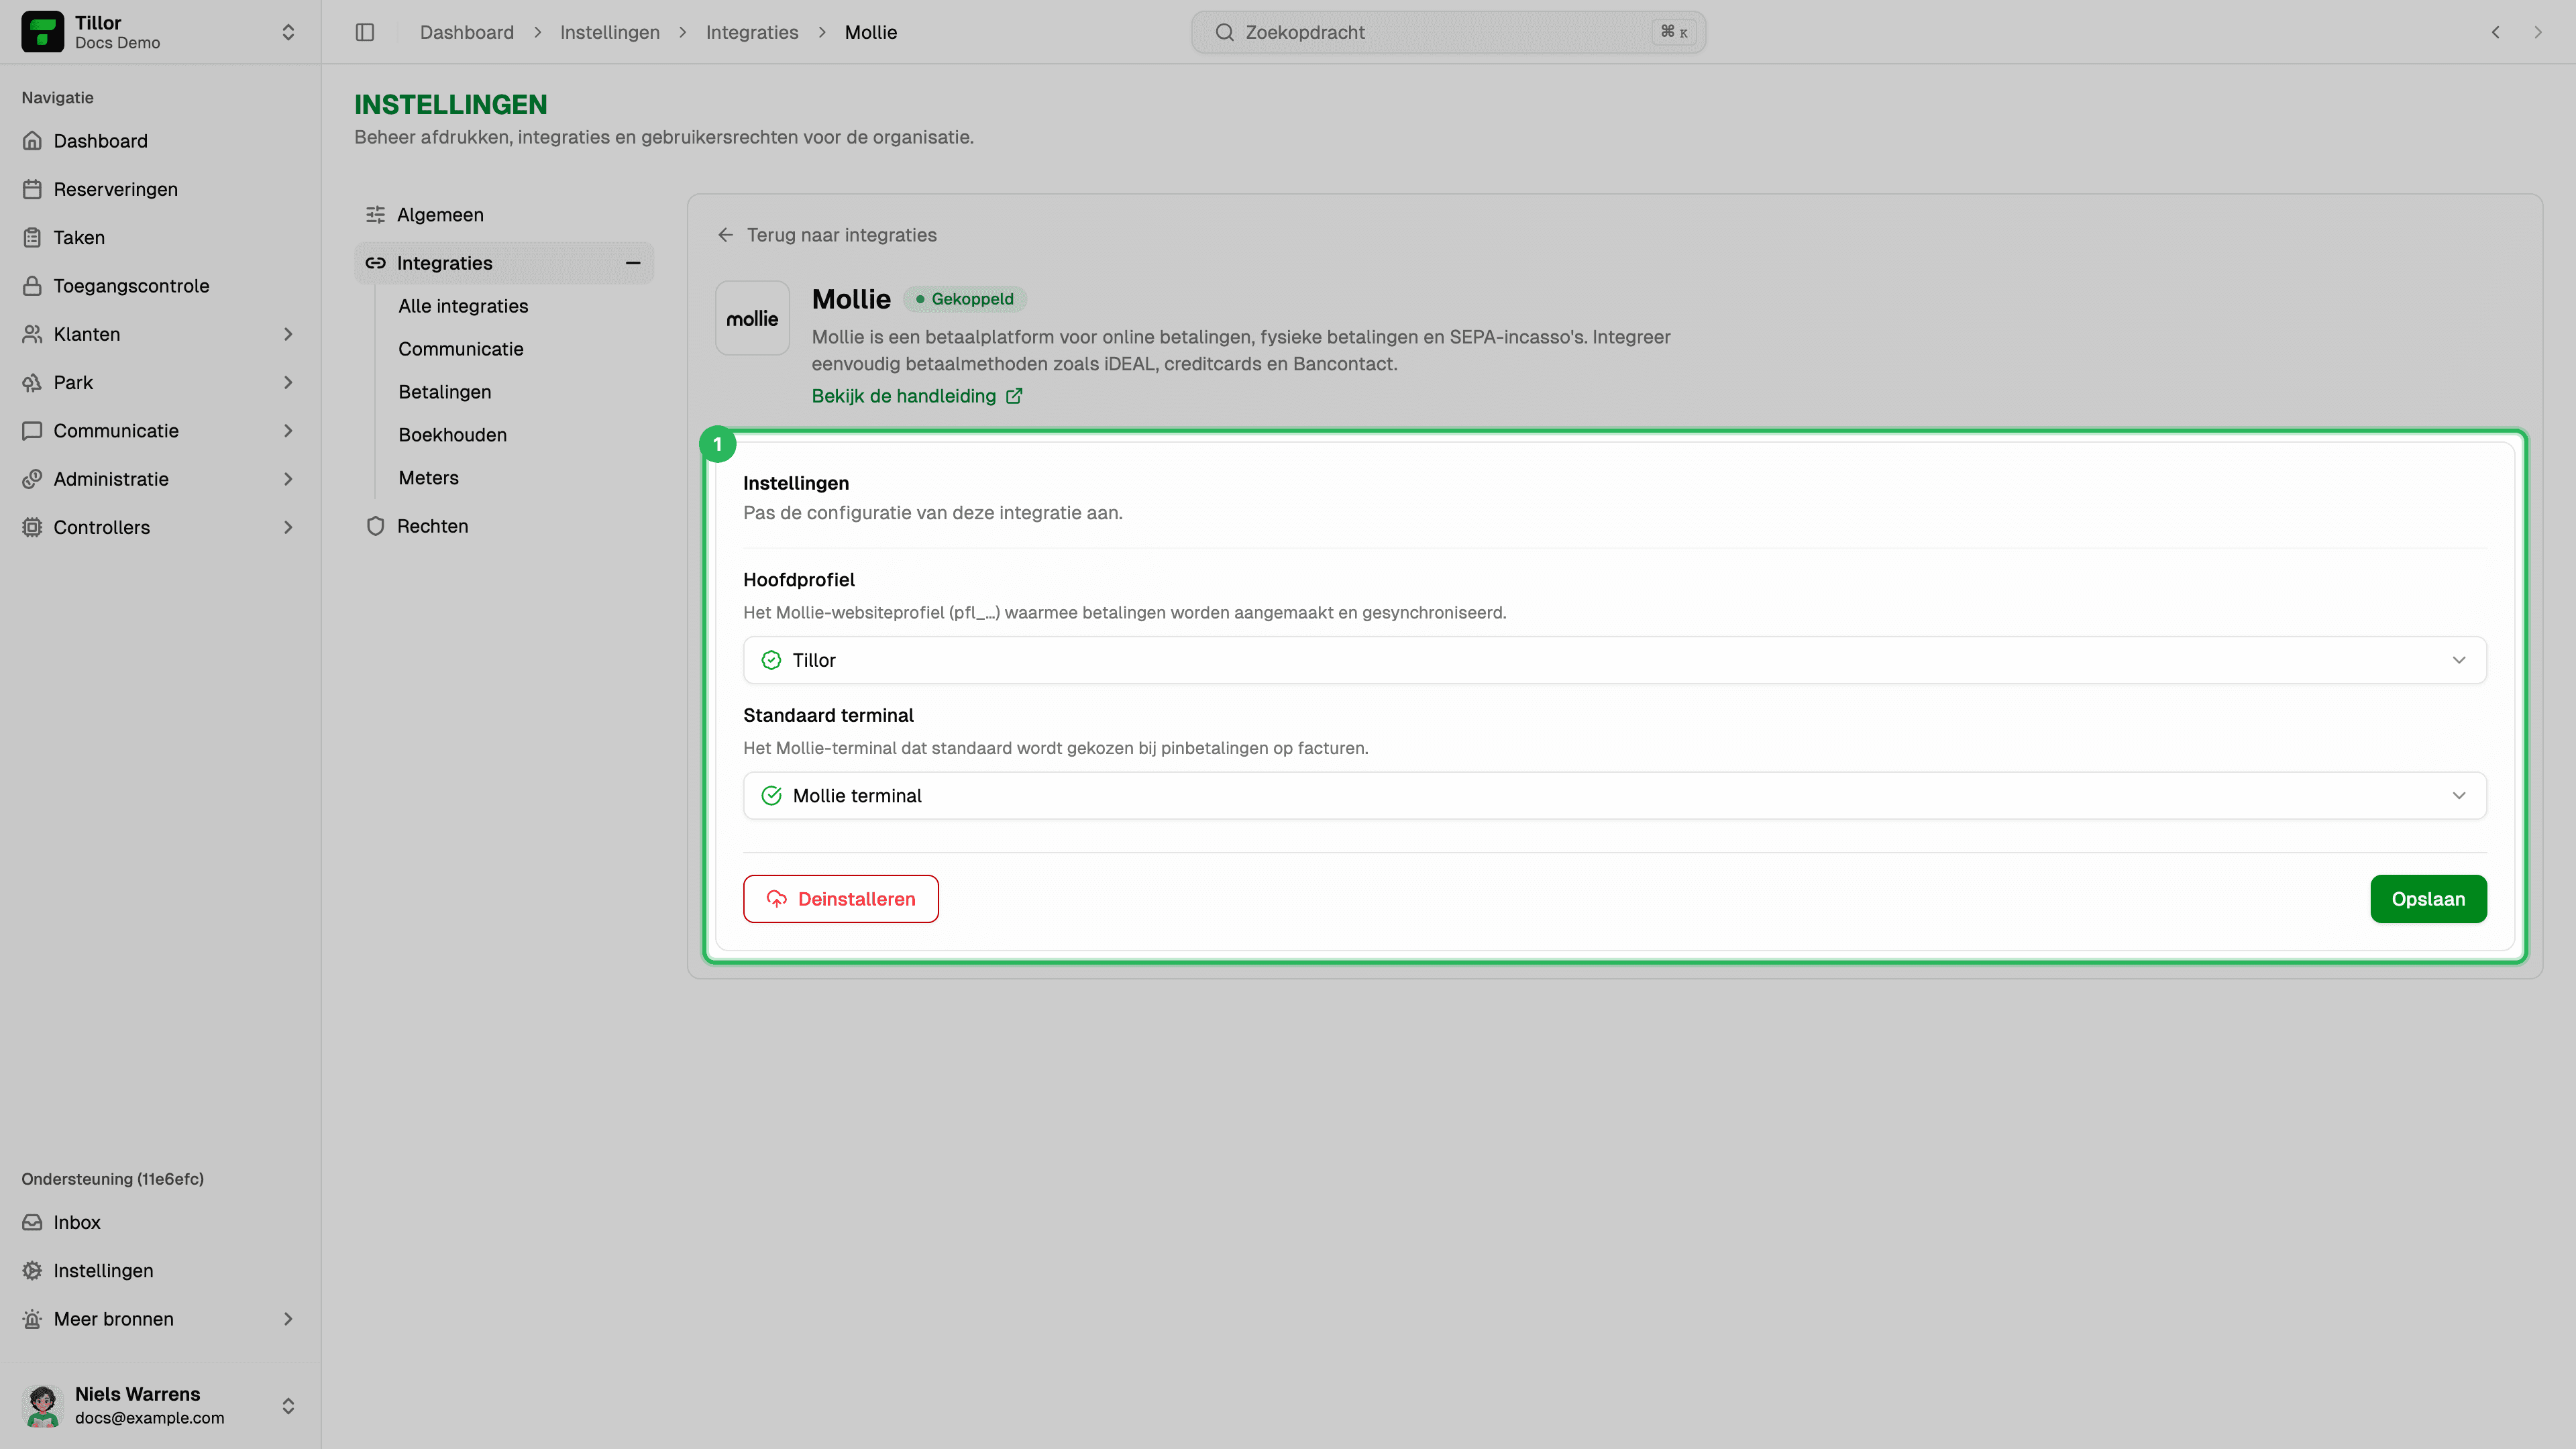The width and height of the screenshot is (2576, 1449).
Task: Click the Integraties link icon
Action: click(375, 263)
